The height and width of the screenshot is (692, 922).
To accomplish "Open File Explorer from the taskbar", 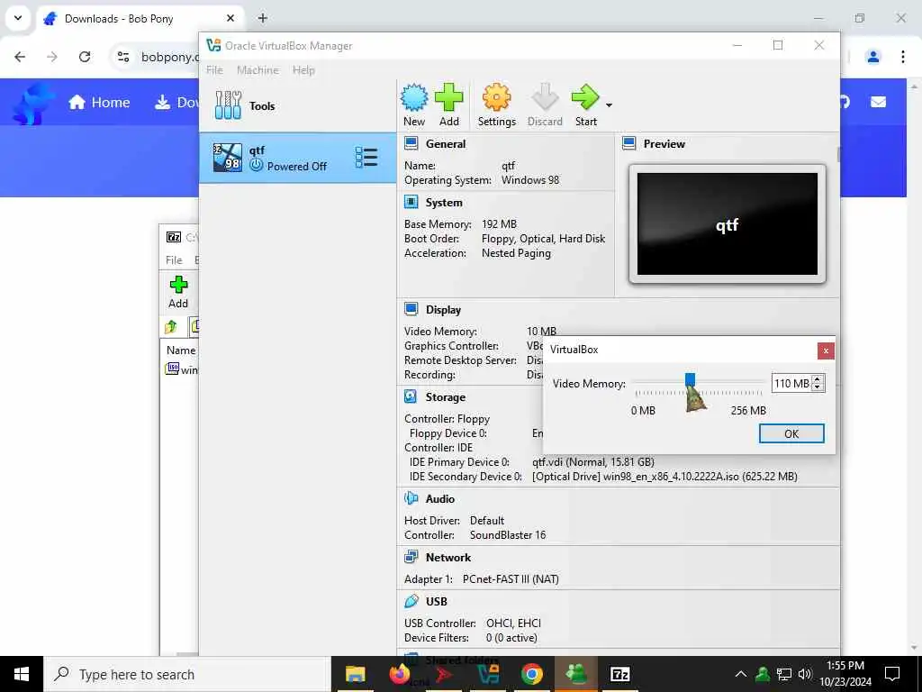I will 355,674.
